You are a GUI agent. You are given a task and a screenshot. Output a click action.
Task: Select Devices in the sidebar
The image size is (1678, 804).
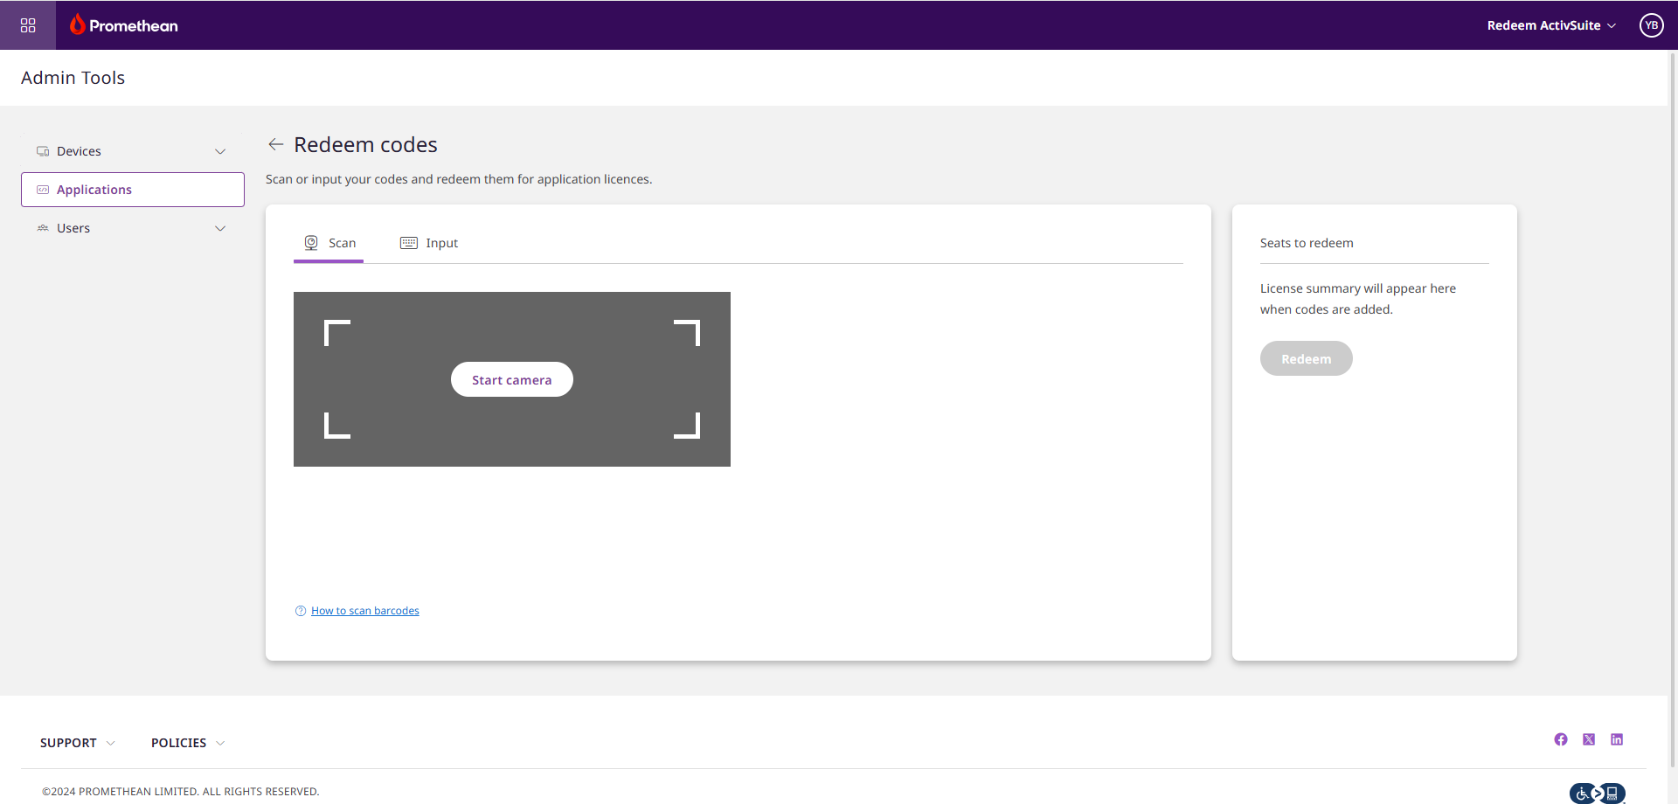click(133, 151)
